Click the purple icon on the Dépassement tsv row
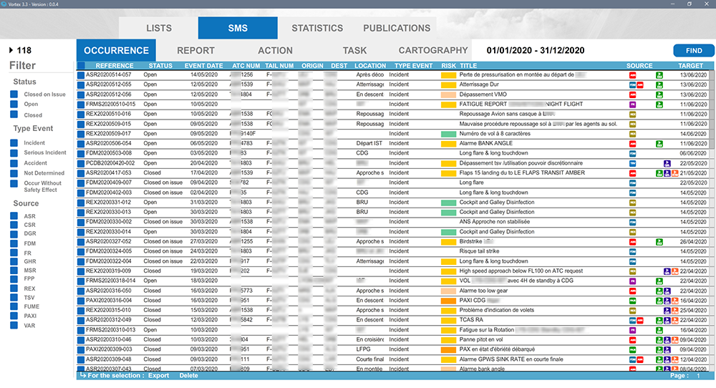Image resolution: width=716 pixels, height=388 pixels. [667, 163]
